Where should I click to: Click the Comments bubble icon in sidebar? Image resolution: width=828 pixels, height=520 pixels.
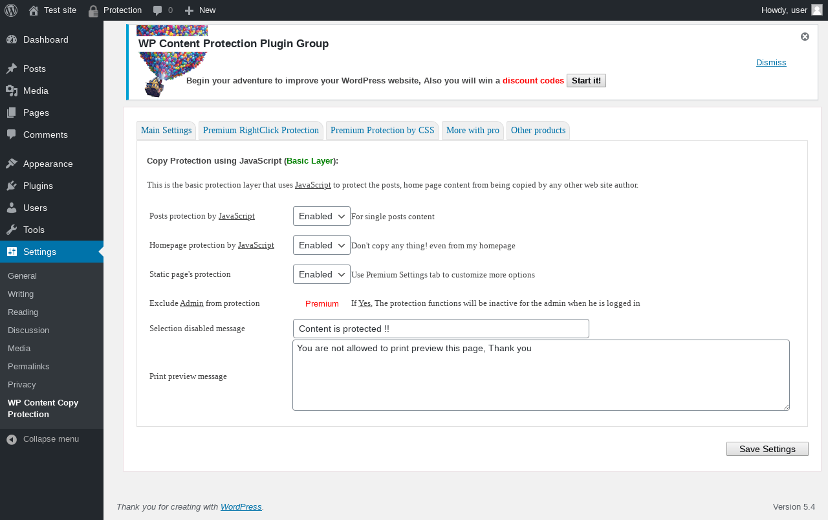(x=12, y=135)
